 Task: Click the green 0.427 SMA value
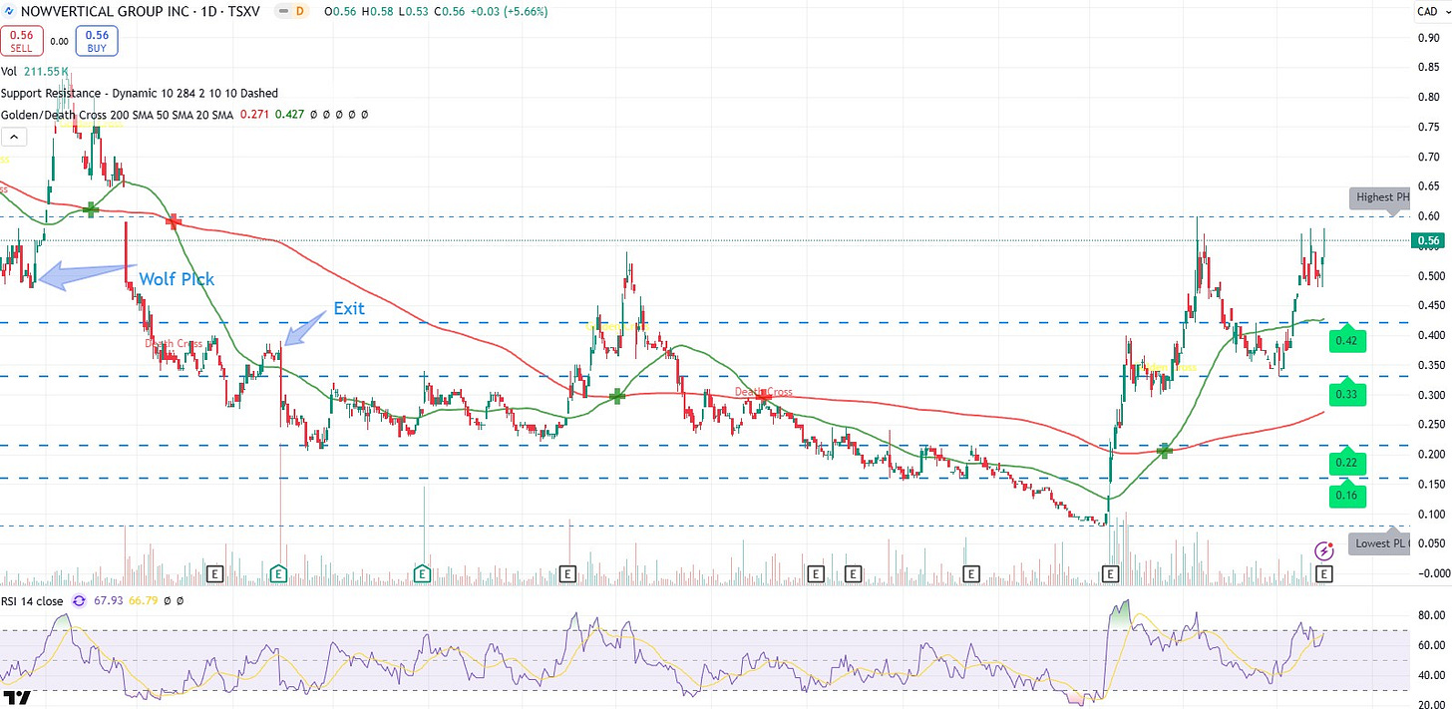(x=289, y=115)
